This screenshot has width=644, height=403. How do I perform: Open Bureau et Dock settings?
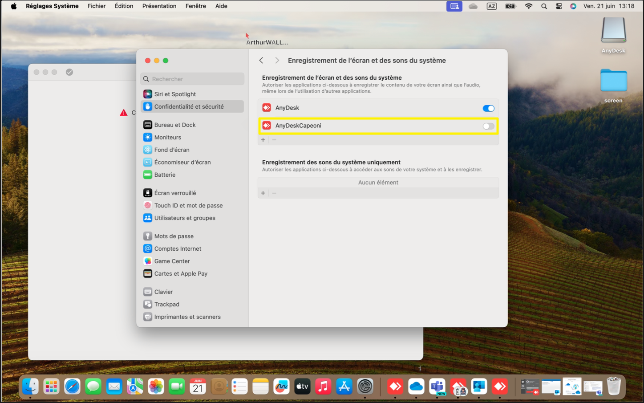pos(192,125)
